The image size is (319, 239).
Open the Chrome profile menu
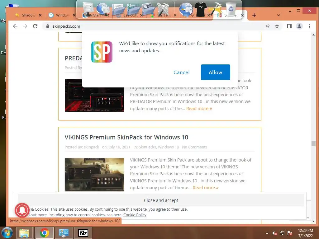299,26
